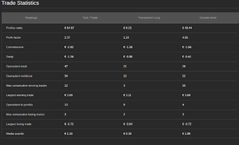Select short profit factor value 4.55
The image size is (239, 145).
click(185, 38)
